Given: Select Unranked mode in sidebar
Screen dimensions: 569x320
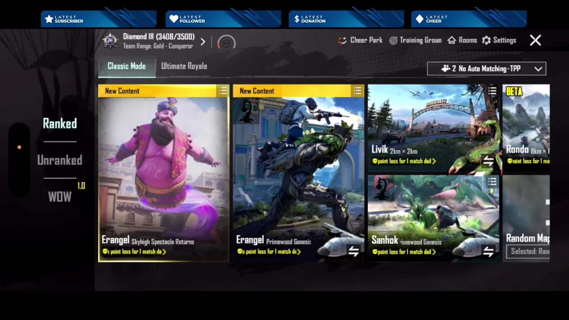Looking at the screenshot, I should point(60,160).
